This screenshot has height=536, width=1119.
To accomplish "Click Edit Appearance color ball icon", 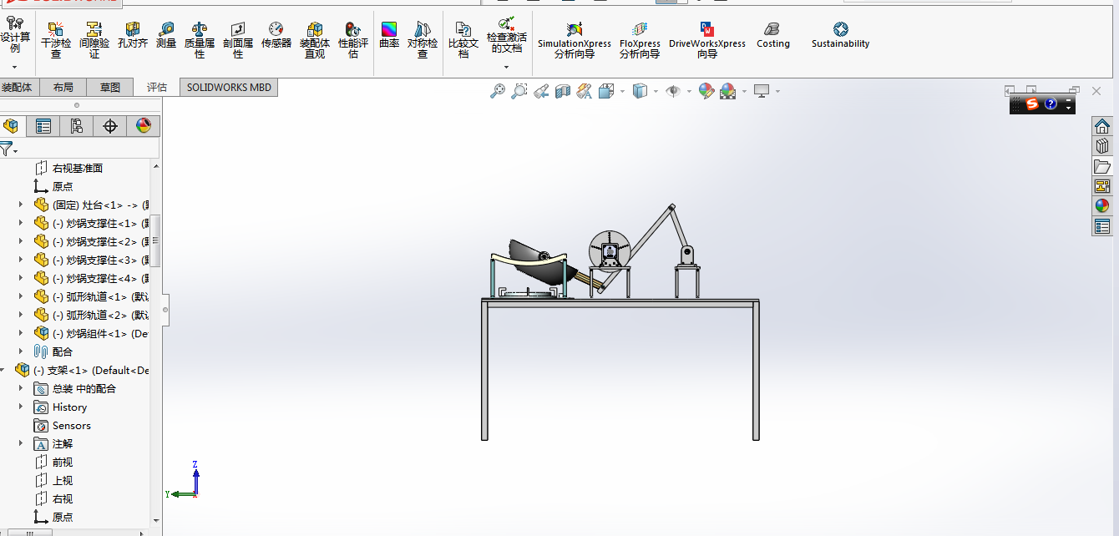I will click(706, 91).
